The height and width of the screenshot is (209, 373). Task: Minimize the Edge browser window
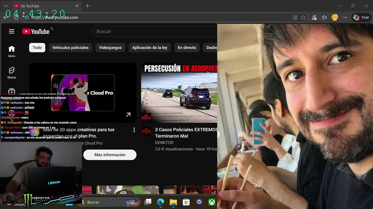(x=339, y=6)
